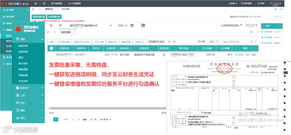Open 银行流水 in sidebar menu

tap(23, 63)
